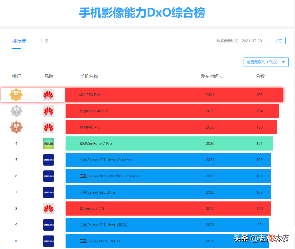The image size is (295, 249).
Task: Click the page title 手机影像能力DxO综合榜
Action: click(x=142, y=13)
